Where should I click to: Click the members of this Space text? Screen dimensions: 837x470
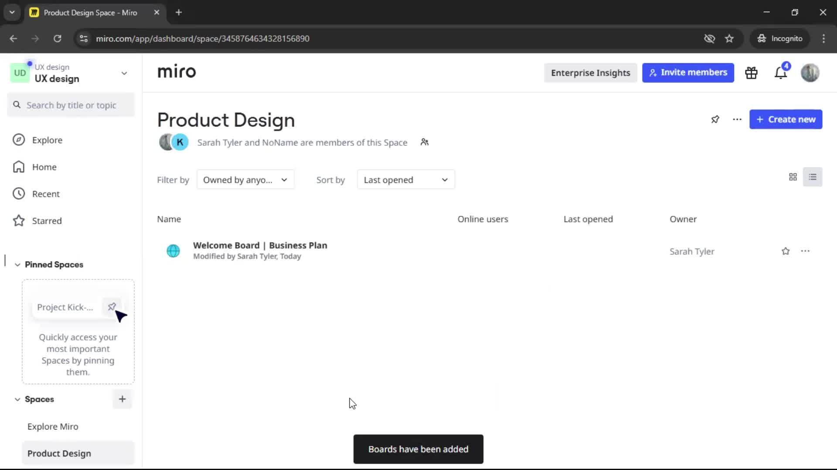[x=302, y=143]
